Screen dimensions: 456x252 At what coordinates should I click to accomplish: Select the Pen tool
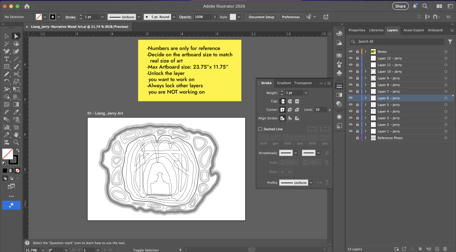click(6, 51)
